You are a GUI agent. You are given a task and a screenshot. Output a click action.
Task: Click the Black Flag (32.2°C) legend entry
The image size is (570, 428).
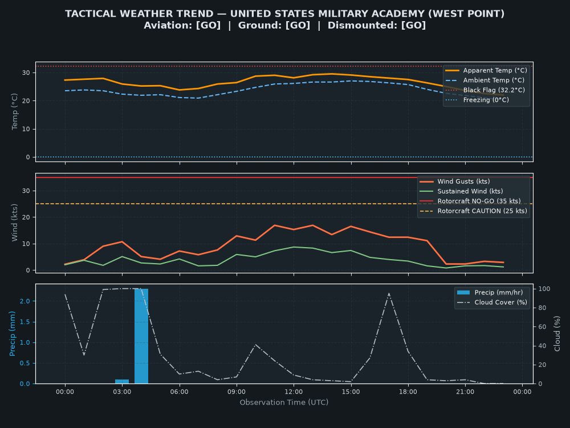[x=485, y=90]
